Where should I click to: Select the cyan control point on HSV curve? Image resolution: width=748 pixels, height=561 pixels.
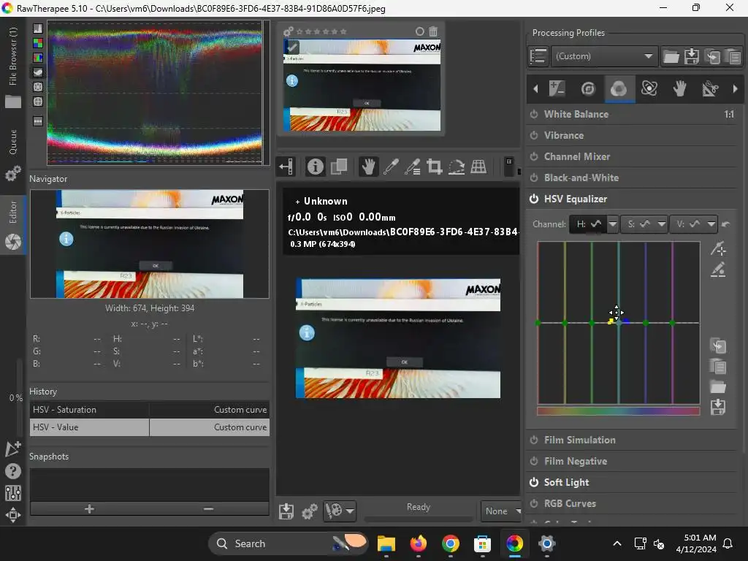pyautogui.click(x=619, y=323)
